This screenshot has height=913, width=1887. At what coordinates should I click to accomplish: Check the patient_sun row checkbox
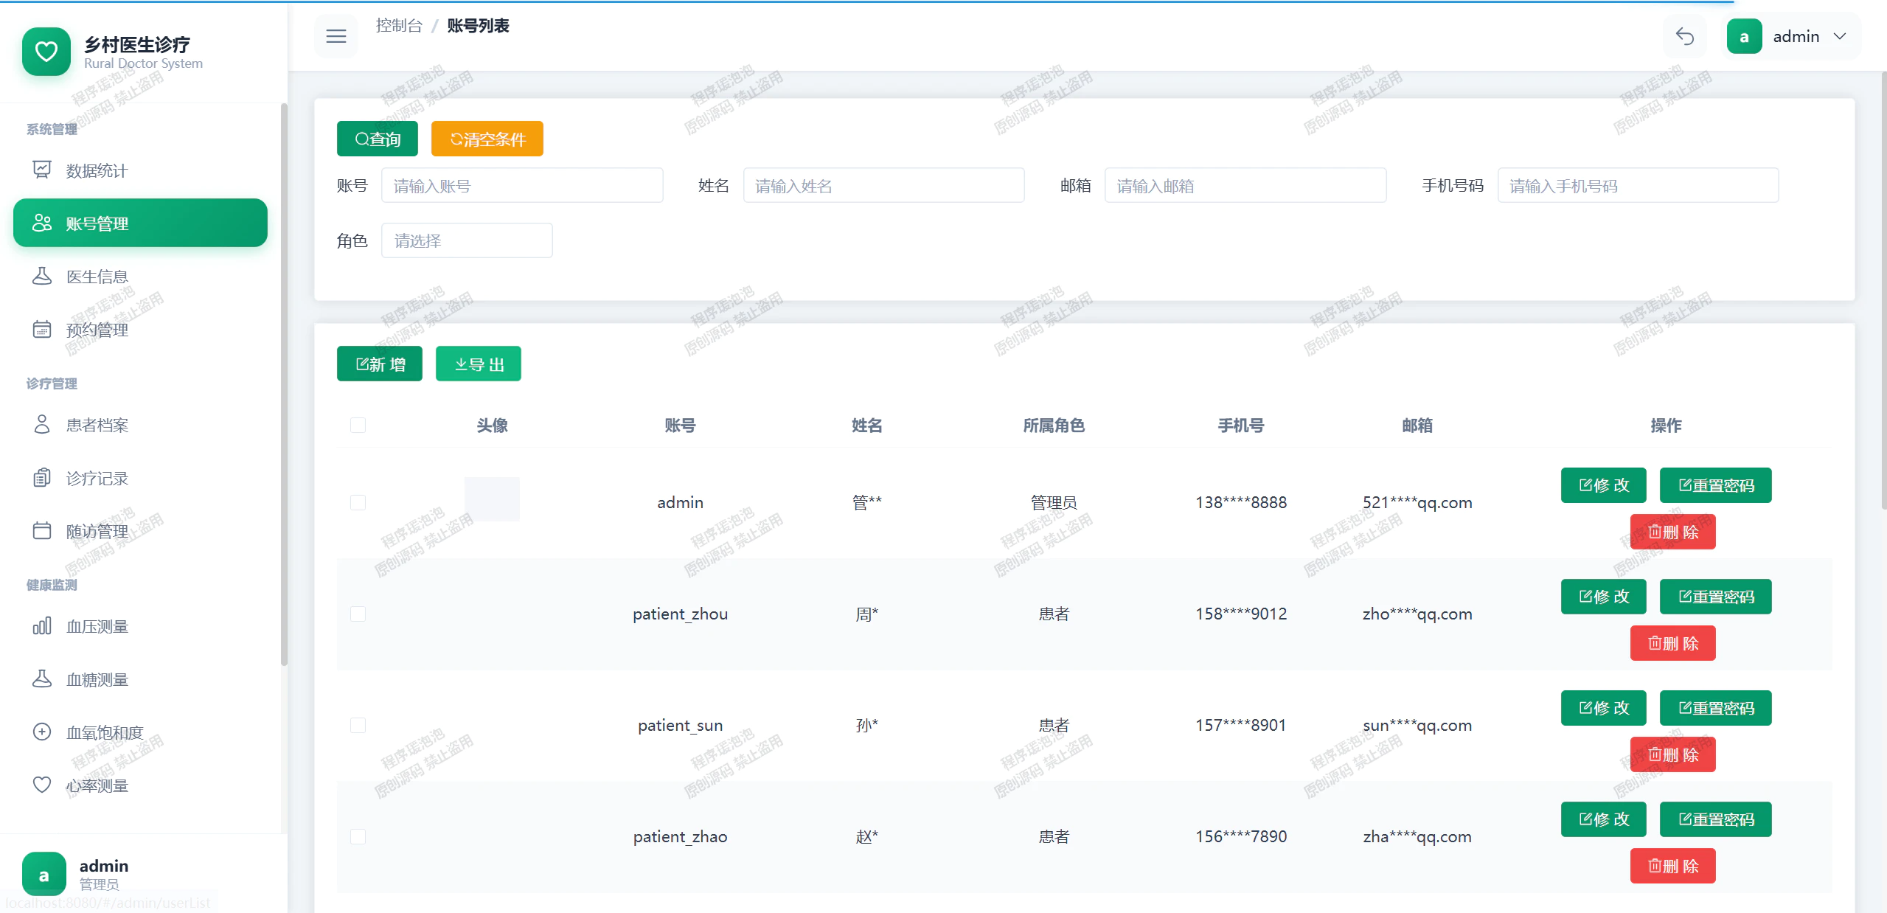(358, 725)
